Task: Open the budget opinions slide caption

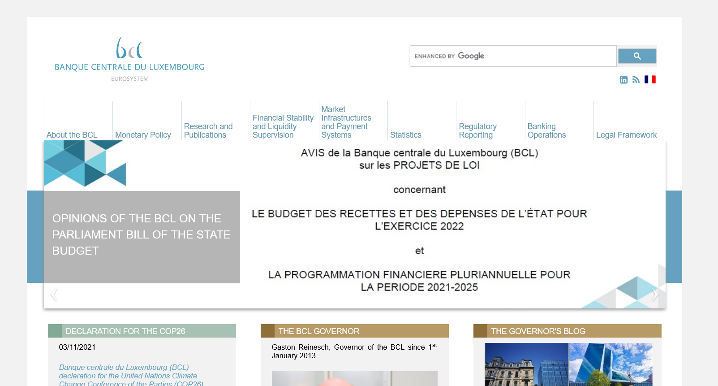Action: click(142, 234)
